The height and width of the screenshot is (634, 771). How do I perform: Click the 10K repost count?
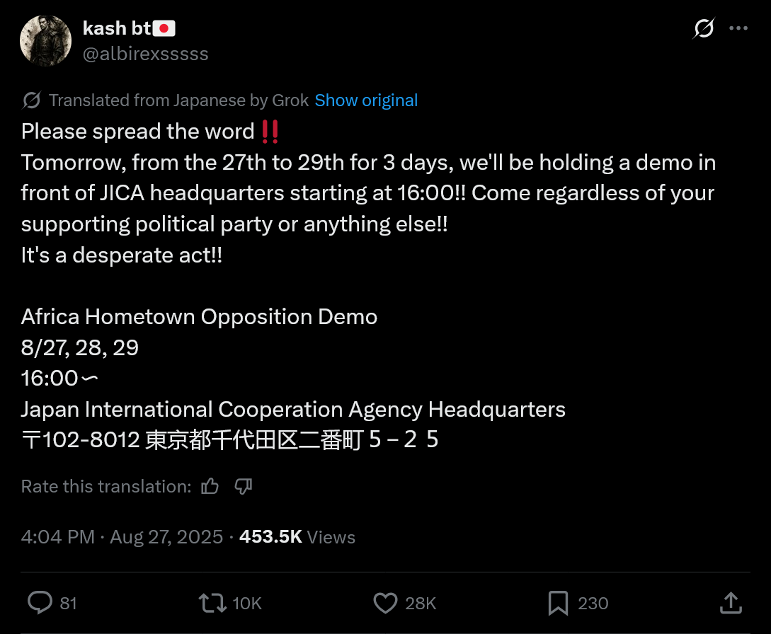(x=247, y=603)
